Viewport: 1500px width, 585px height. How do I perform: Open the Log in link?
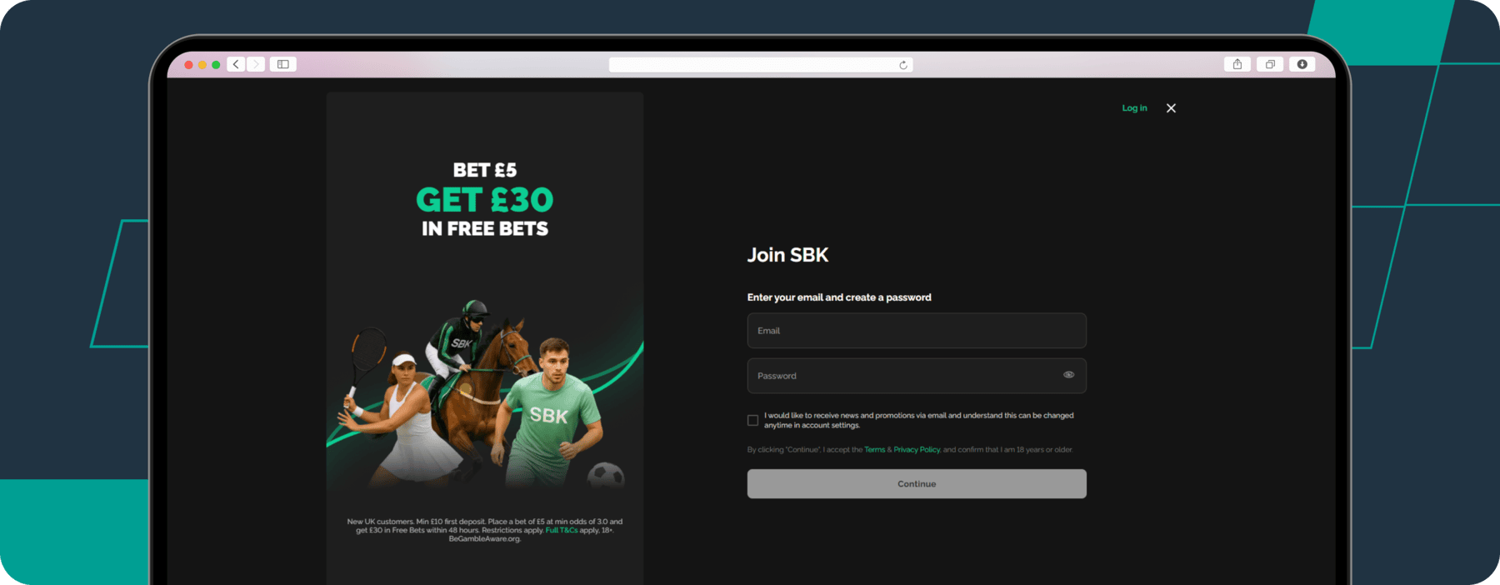click(x=1134, y=108)
